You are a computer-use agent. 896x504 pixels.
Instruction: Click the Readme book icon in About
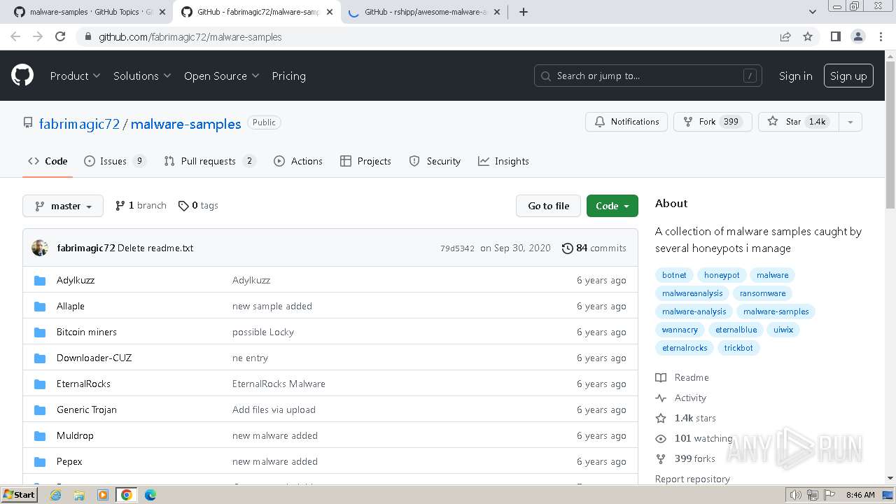[x=661, y=377]
